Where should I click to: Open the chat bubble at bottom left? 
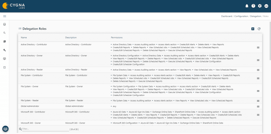[x=6, y=129]
